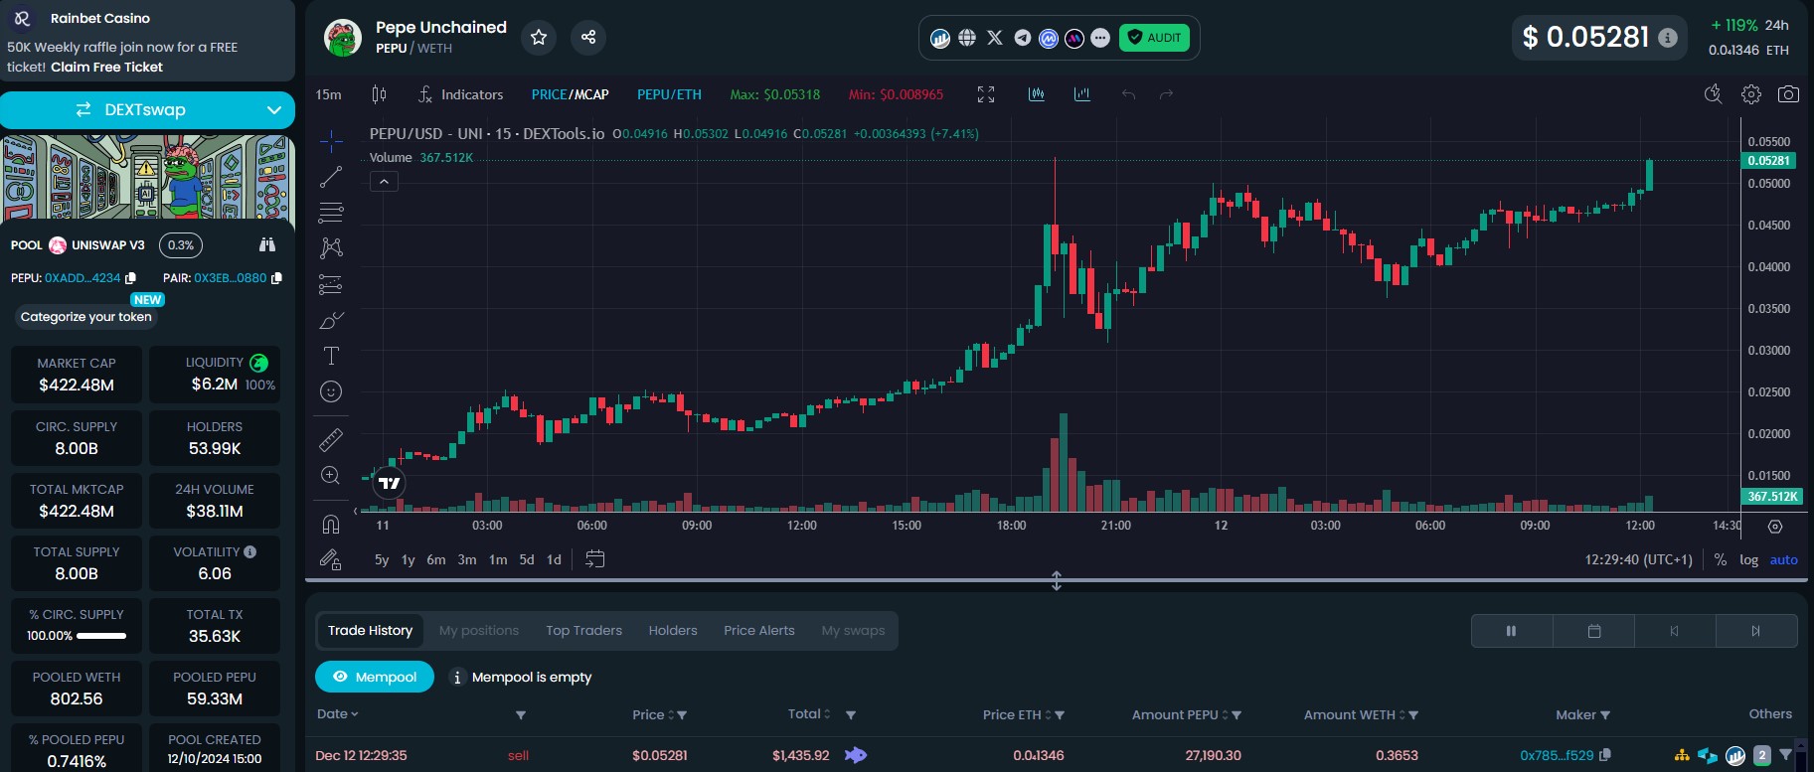Image resolution: width=1814 pixels, height=772 pixels.
Task: Set chart range to 5y
Action: 382,559
